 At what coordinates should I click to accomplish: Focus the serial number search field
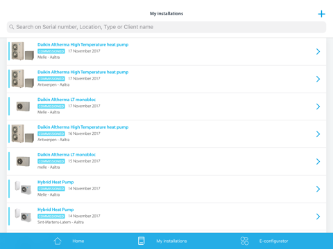click(166, 27)
